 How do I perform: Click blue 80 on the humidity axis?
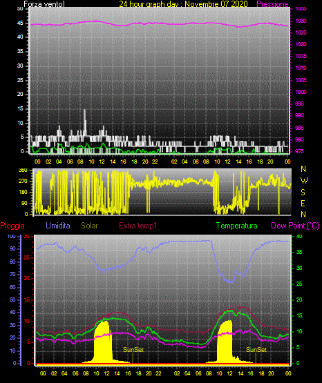(x=12, y=262)
